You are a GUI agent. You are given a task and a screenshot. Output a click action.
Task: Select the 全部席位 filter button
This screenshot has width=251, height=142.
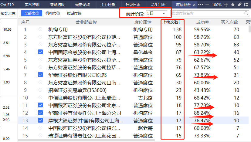click(x=32, y=13)
